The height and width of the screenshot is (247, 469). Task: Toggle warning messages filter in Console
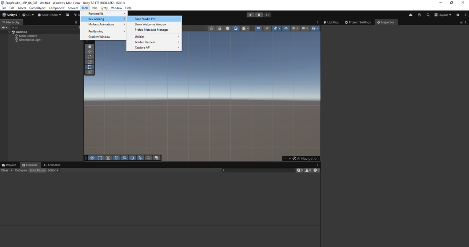(308, 170)
